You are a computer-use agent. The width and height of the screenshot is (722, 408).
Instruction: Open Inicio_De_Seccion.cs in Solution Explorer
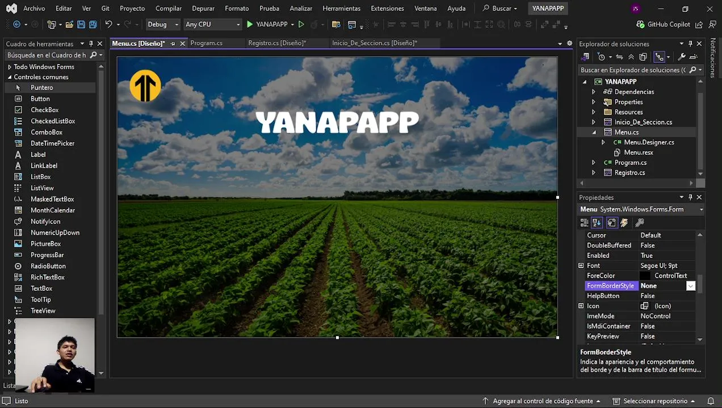tap(643, 122)
